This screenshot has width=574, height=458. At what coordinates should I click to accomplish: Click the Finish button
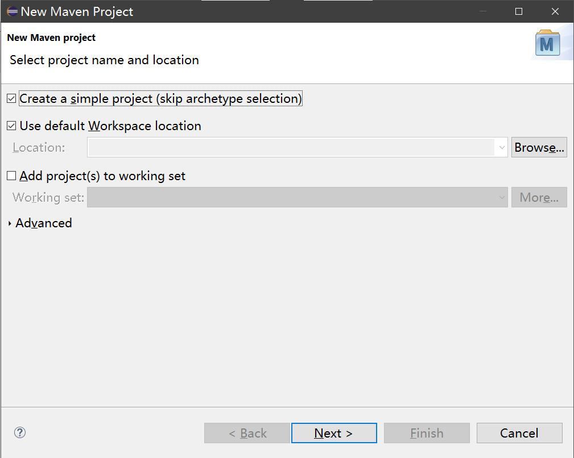pos(427,433)
